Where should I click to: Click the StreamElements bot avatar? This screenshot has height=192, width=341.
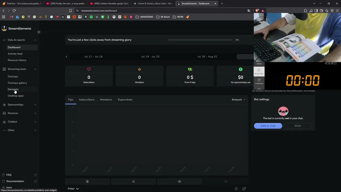coord(283,111)
